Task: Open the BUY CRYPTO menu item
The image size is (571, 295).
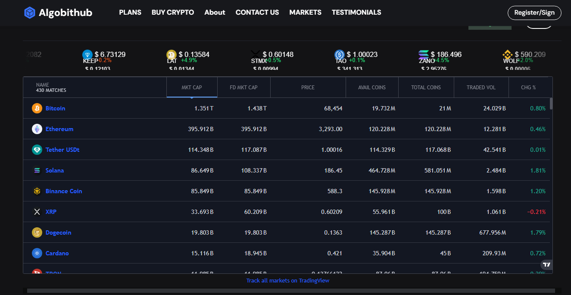Action: click(x=173, y=13)
